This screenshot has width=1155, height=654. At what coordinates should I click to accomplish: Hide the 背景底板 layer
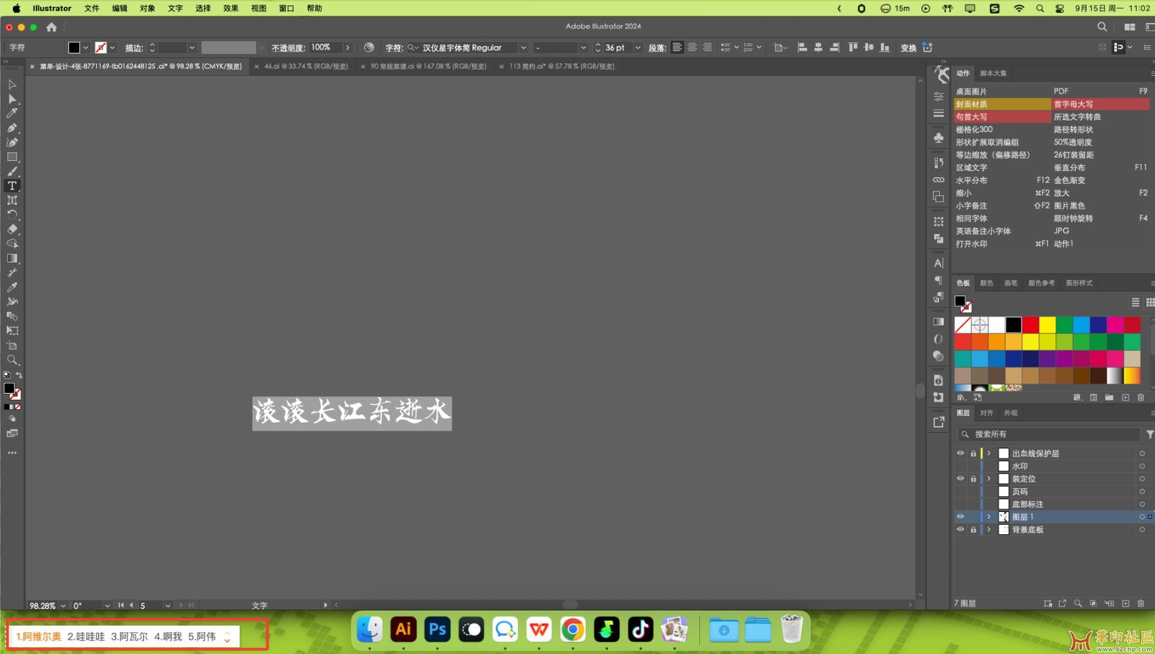tap(960, 530)
